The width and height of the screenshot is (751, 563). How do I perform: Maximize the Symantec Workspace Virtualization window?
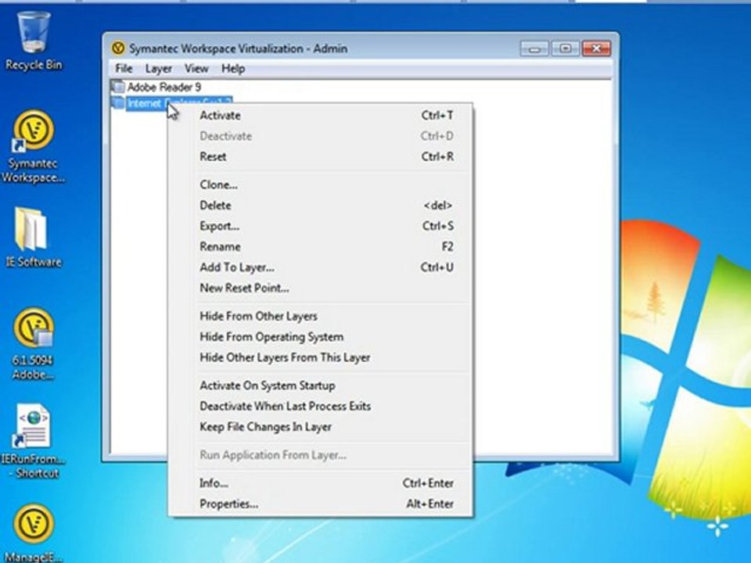[565, 48]
